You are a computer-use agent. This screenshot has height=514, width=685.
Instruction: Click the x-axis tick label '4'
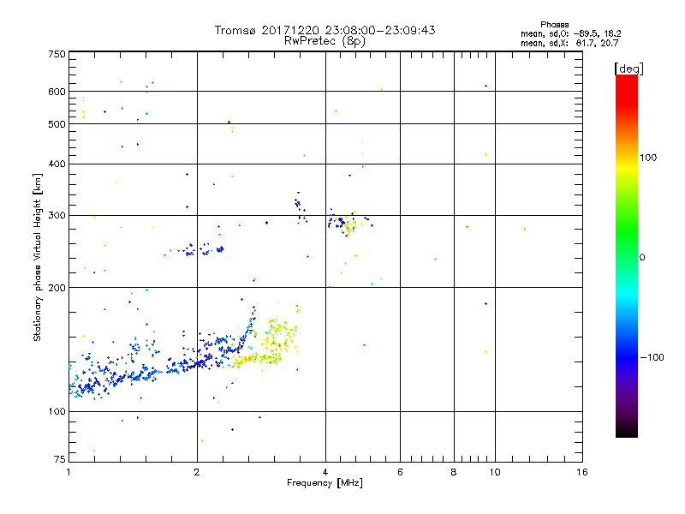click(325, 472)
